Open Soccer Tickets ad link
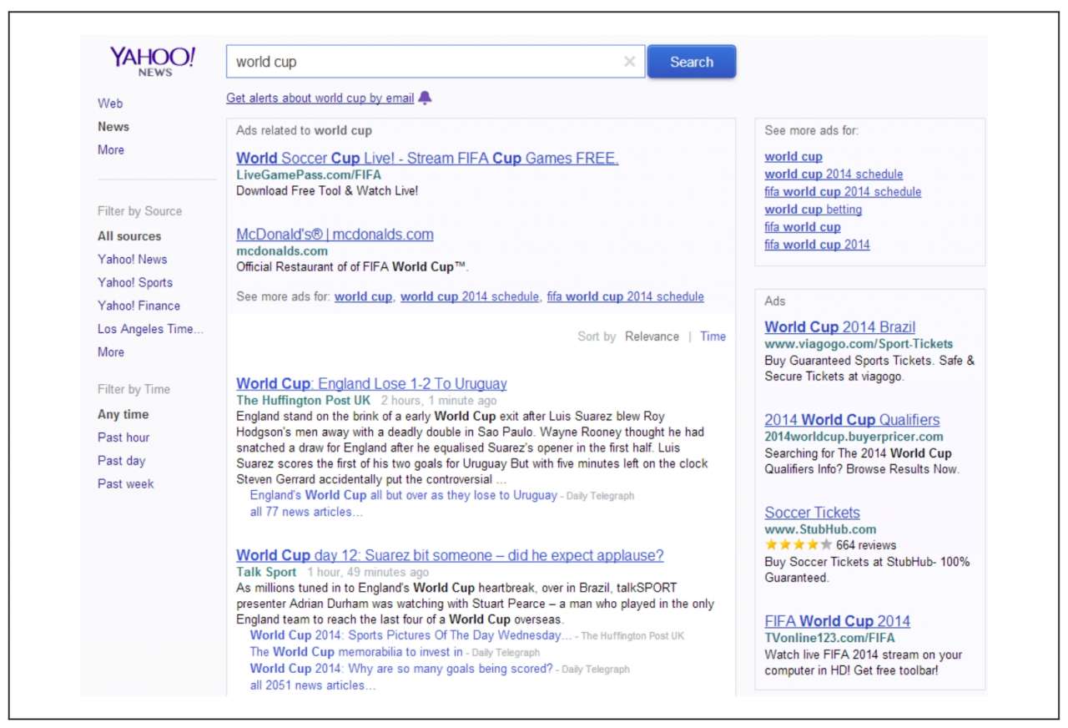 click(x=812, y=513)
